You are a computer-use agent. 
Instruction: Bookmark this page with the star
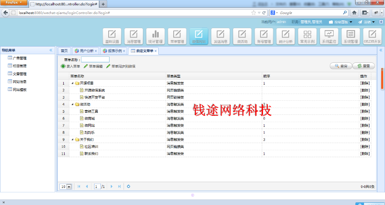pos(253,13)
